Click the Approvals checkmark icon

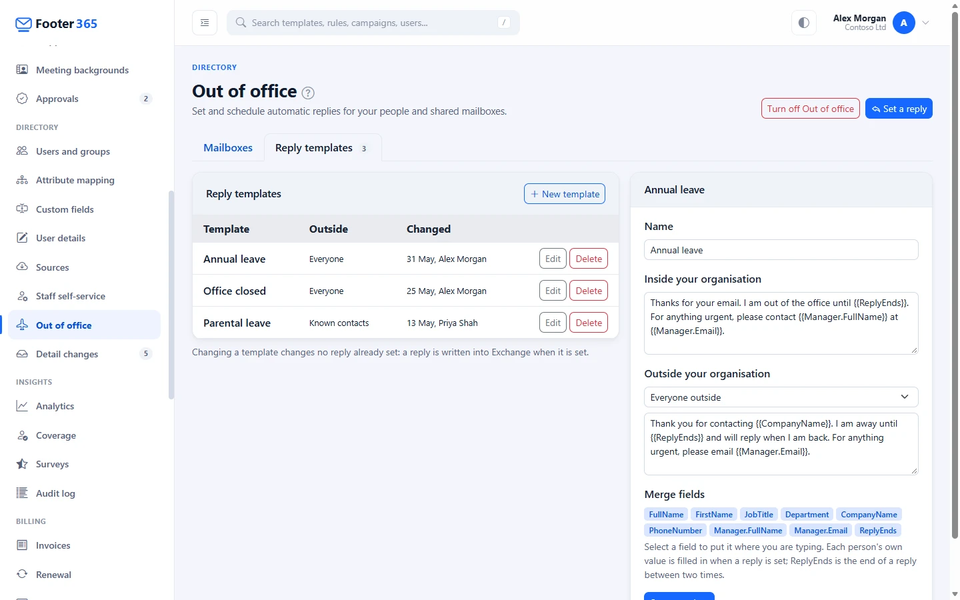22,99
